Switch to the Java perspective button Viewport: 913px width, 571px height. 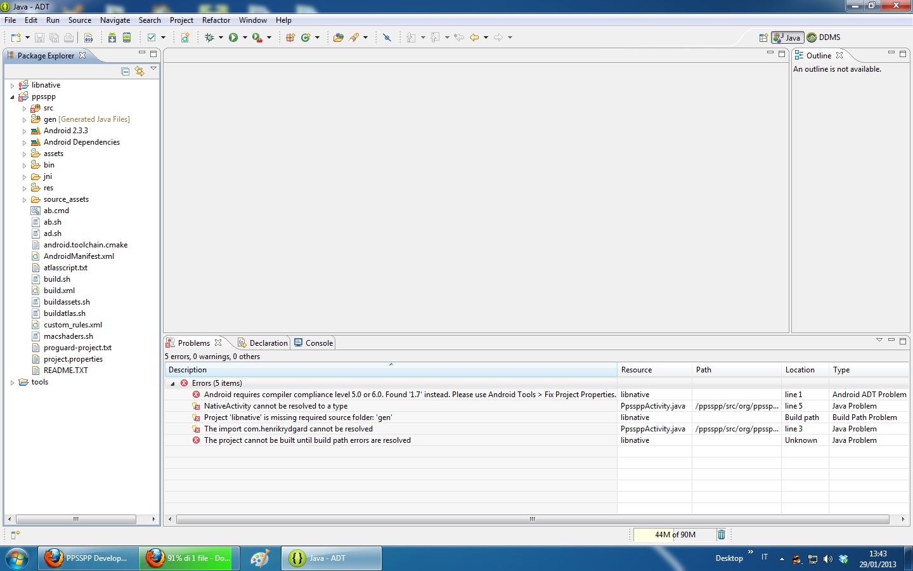pyautogui.click(x=787, y=37)
